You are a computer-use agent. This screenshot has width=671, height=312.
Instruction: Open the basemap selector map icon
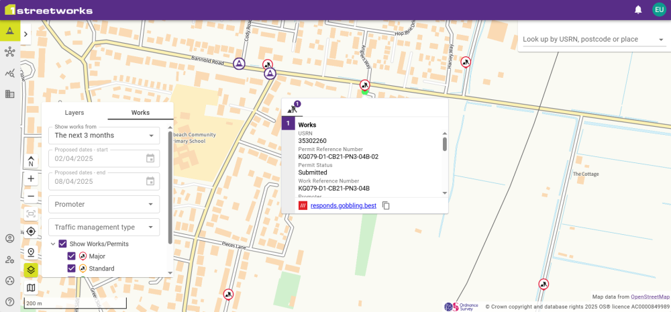point(31,288)
